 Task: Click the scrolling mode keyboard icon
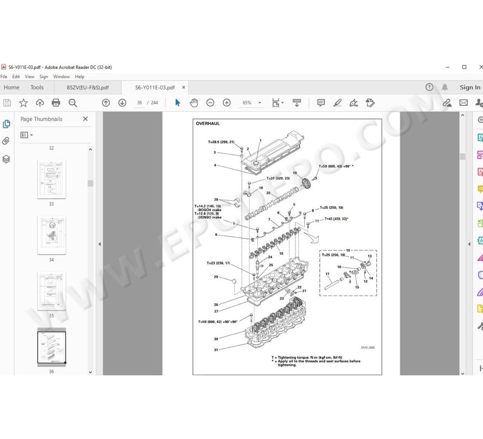click(297, 103)
